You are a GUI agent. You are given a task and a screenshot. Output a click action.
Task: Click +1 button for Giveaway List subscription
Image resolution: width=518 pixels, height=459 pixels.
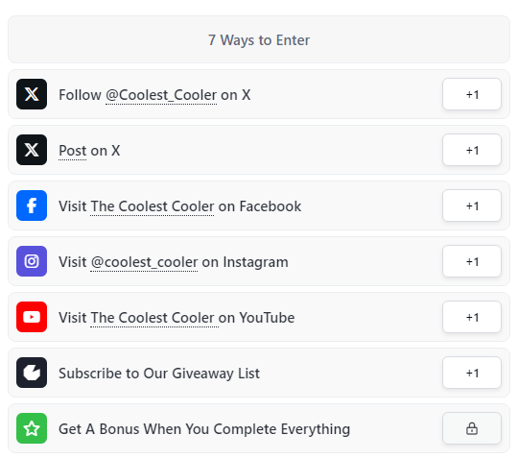[472, 373]
